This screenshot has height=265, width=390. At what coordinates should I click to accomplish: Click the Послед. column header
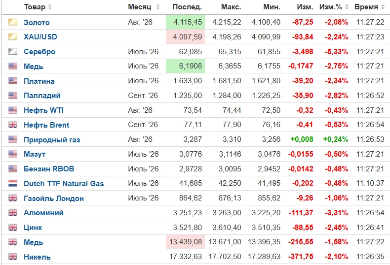187,7
